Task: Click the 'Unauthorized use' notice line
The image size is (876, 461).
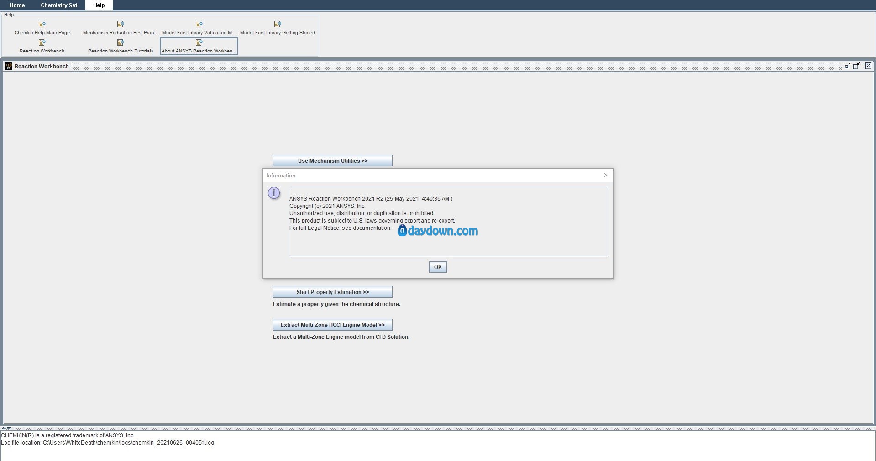Action: (x=362, y=213)
